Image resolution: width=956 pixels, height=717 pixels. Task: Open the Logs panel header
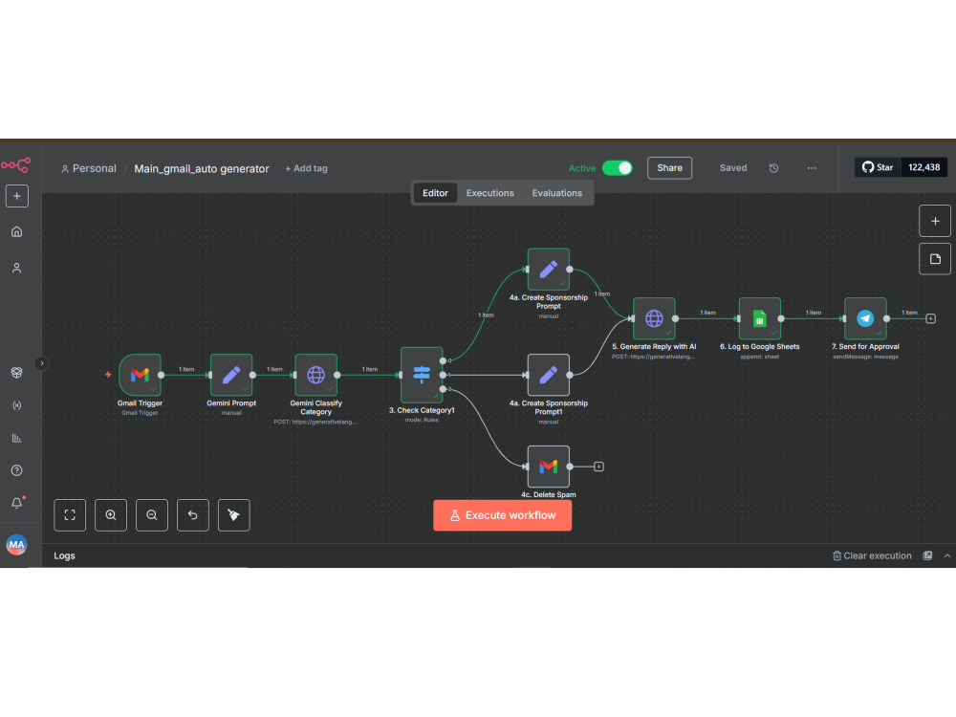(64, 556)
